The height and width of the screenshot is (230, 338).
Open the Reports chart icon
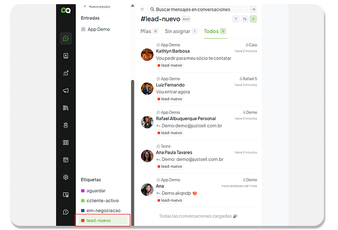click(66, 73)
